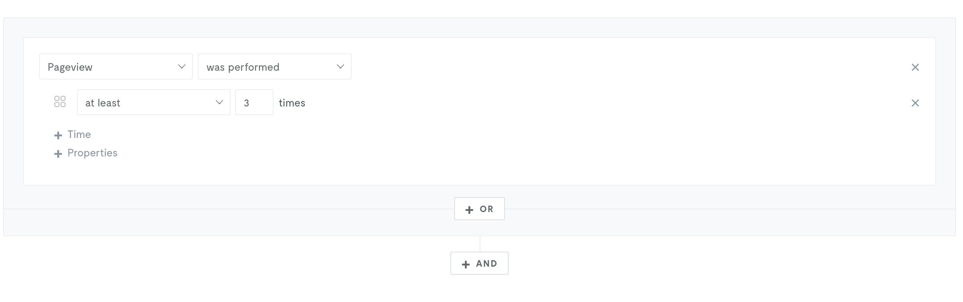The image size is (963, 302).
Task: Click the 'times' label after the number
Action: (x=292, y=103)
